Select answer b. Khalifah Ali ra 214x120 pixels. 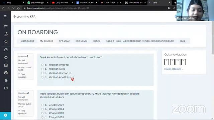[x=42, y=69]
